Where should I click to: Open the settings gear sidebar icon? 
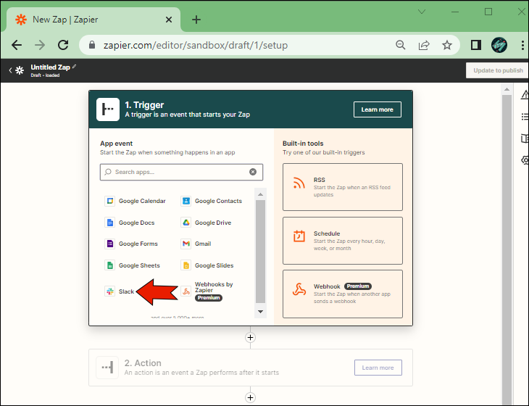[525, 159]
